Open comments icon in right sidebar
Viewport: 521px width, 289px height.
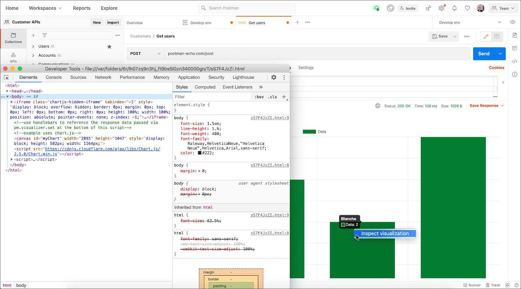click(514, 48)
